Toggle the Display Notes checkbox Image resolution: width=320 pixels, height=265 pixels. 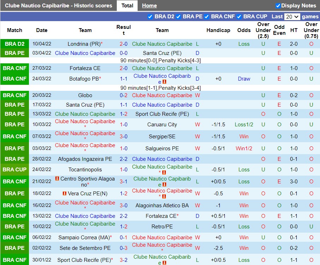point(278,6)
